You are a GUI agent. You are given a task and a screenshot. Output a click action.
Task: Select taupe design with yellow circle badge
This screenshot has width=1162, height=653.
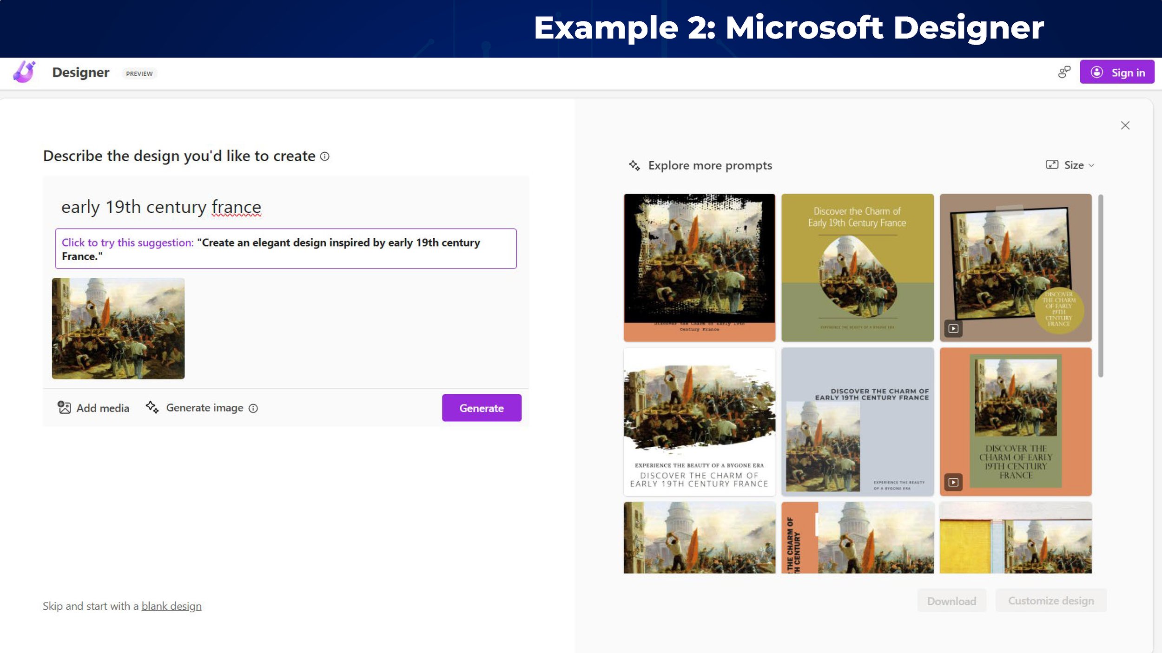pos(1016,268)
